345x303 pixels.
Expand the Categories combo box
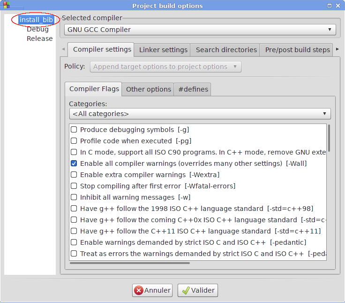[200, 114]
